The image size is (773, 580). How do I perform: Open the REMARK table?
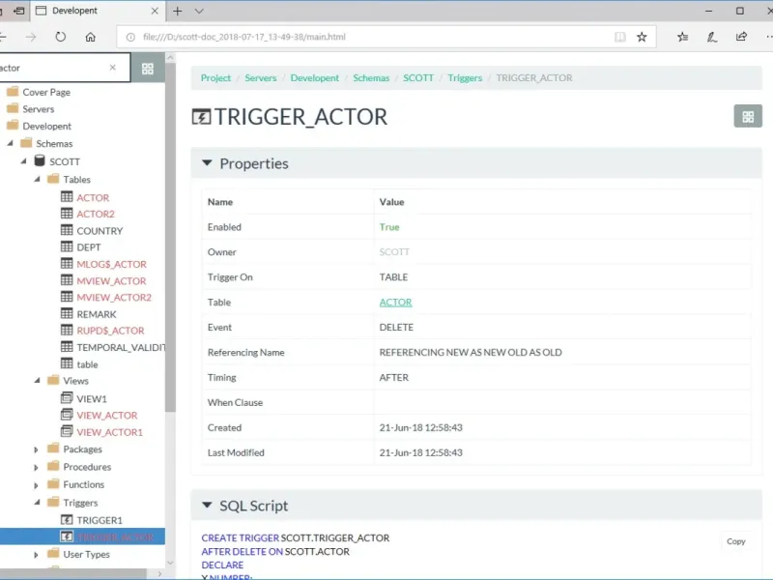tap(97, 314)
